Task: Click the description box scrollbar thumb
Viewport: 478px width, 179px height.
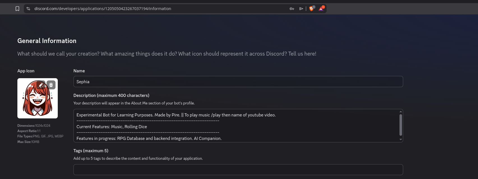Action: (401, 125)
